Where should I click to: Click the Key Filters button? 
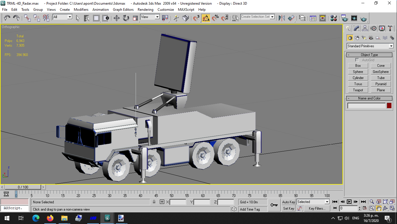coord(317,209)
